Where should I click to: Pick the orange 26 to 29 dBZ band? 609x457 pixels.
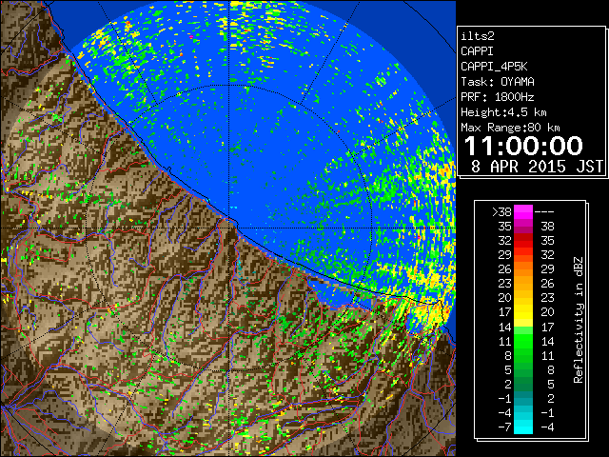[523, 269]
